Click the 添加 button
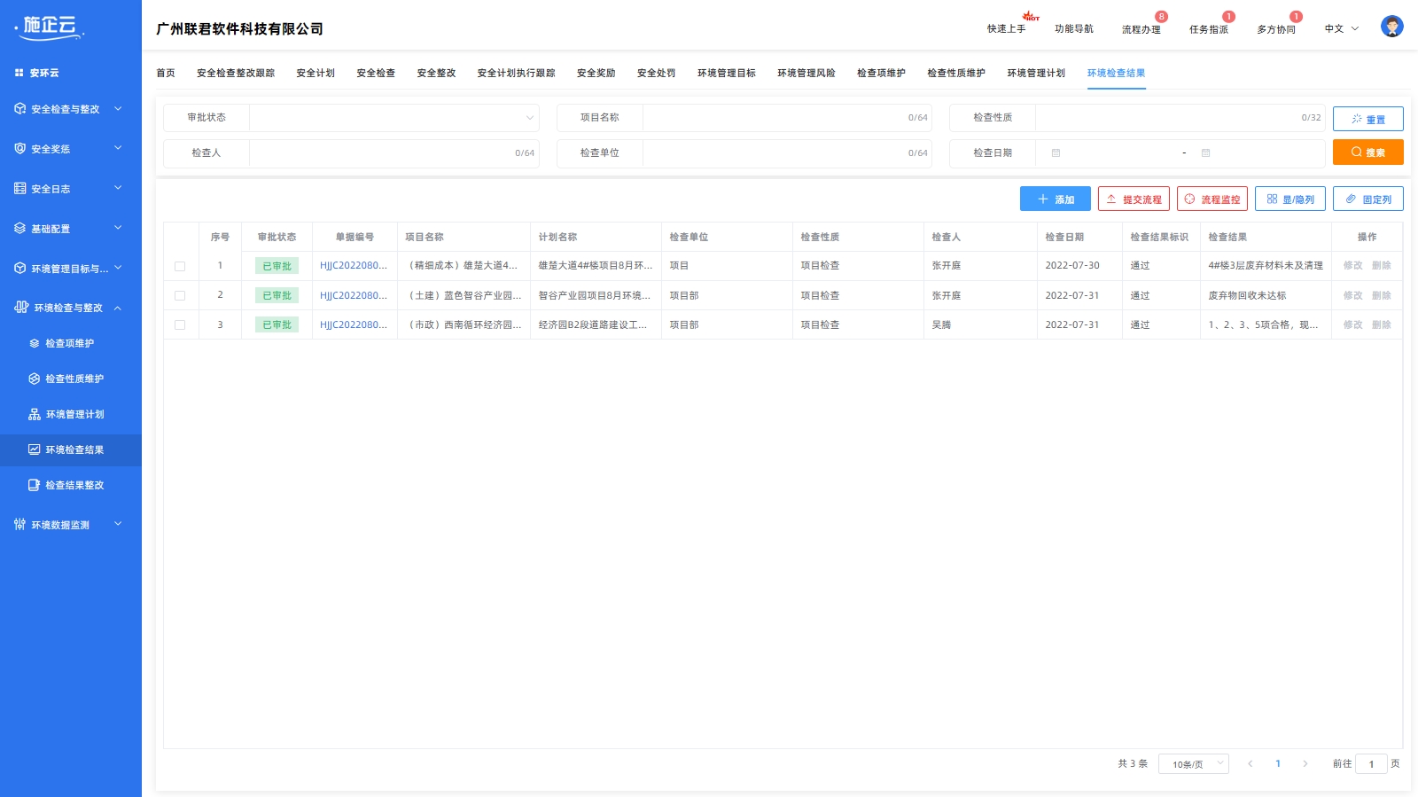1418x797 pixels. (x=1056, y=199)
